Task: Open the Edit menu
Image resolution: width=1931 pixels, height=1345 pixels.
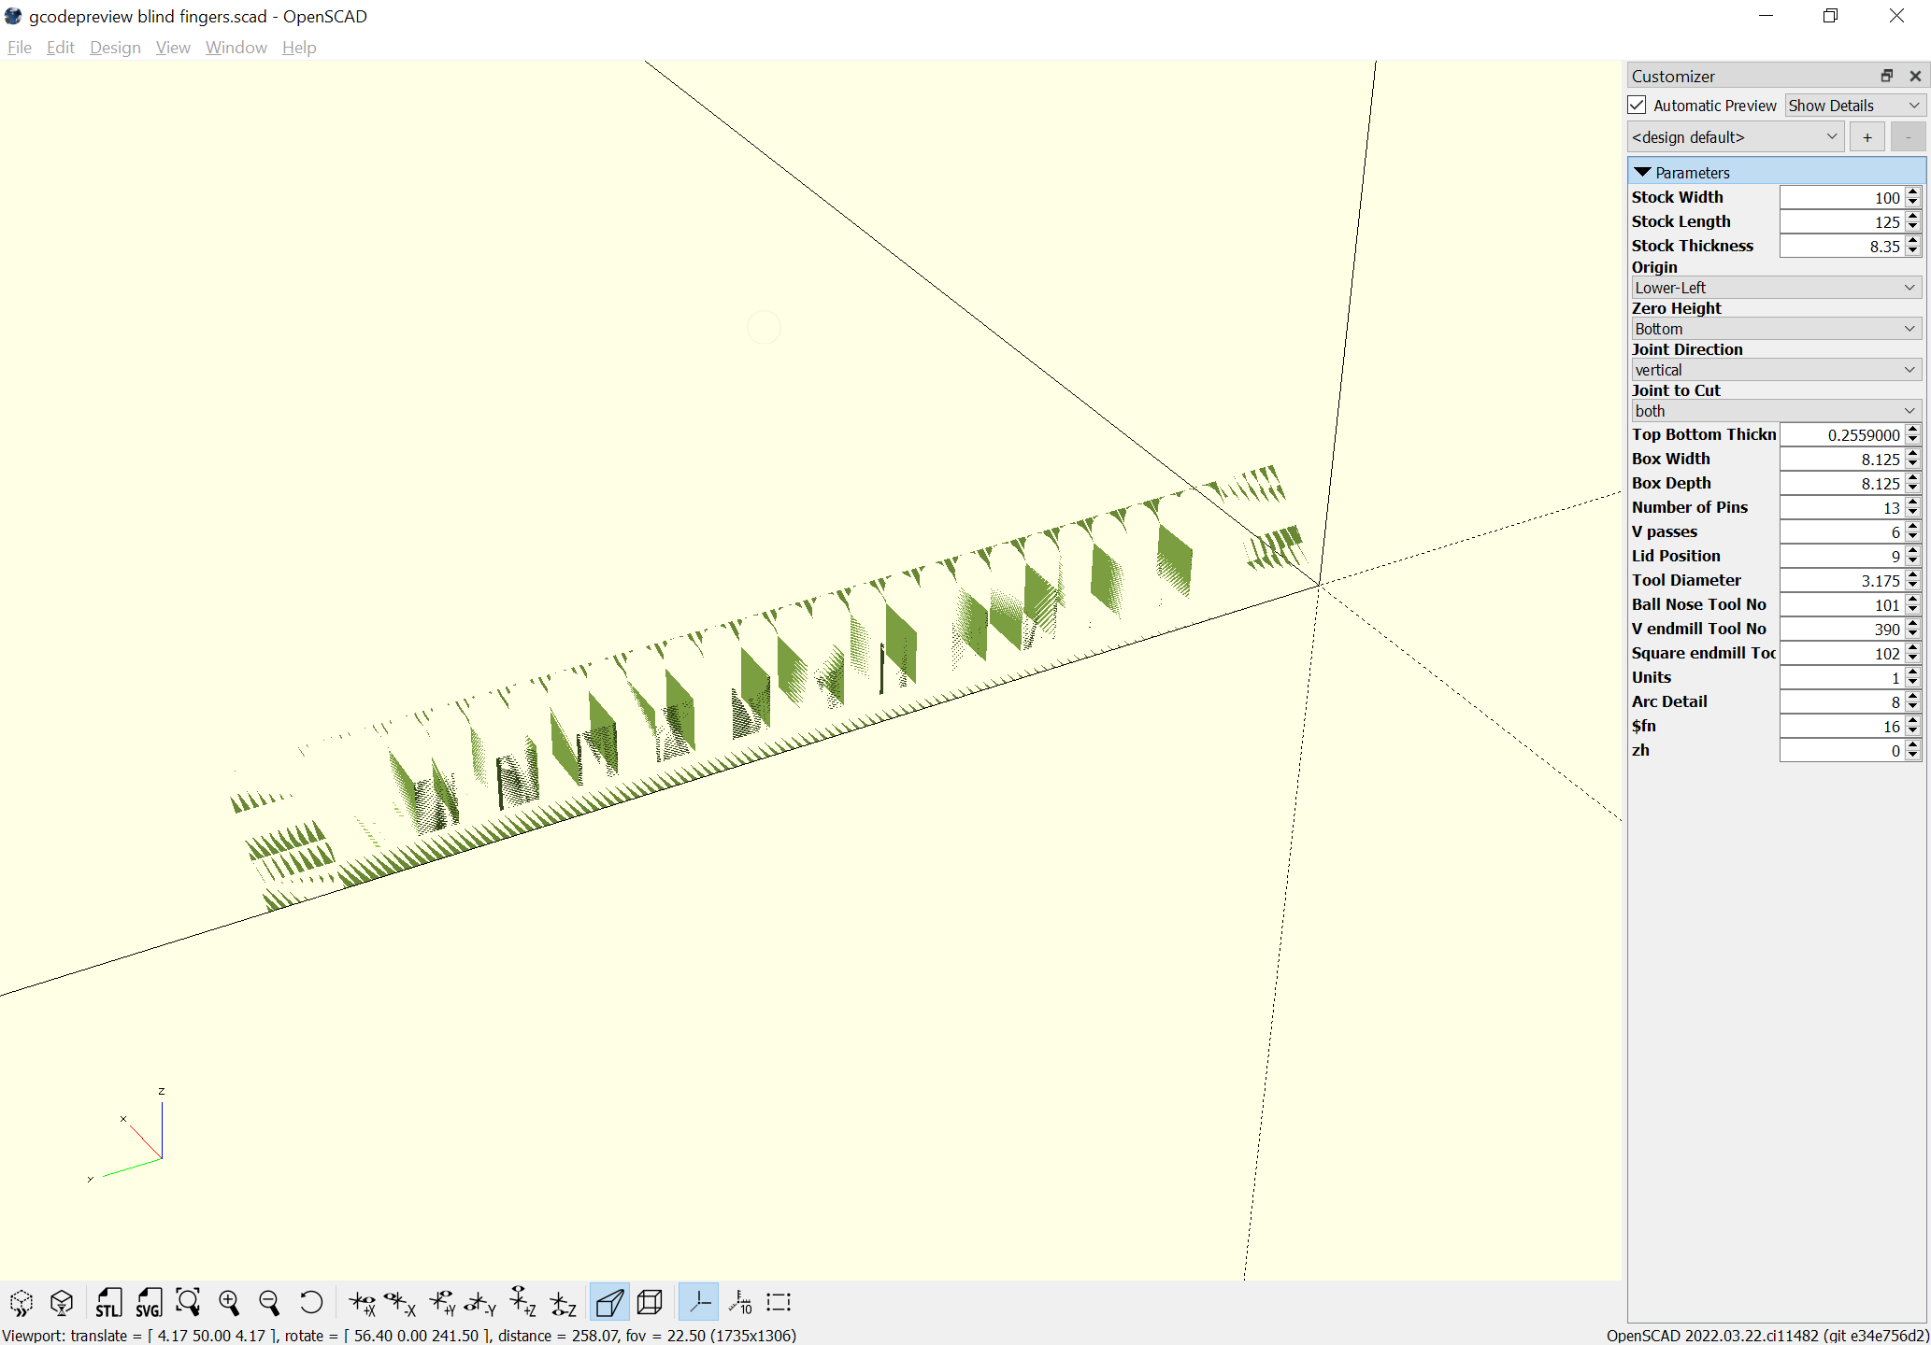Action: tap(61, 48)
